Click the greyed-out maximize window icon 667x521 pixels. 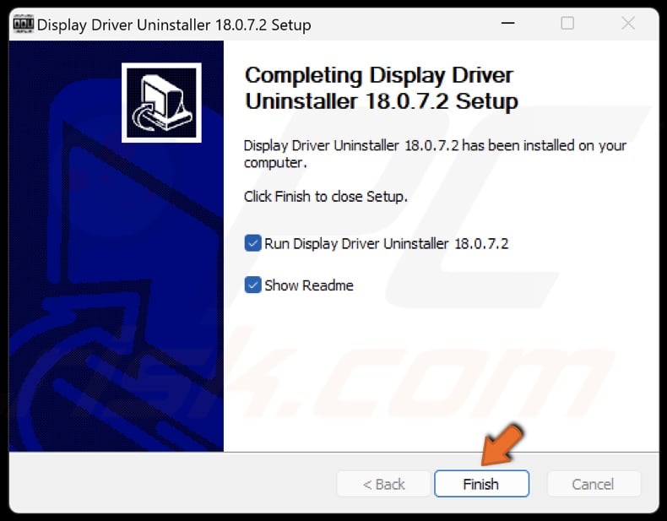[x=567, y=23]
